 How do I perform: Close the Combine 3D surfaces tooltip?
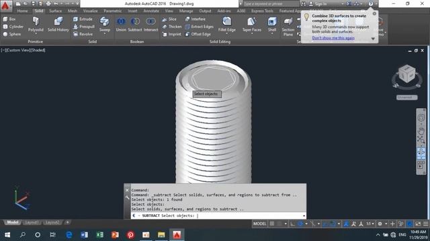point(374,13)
